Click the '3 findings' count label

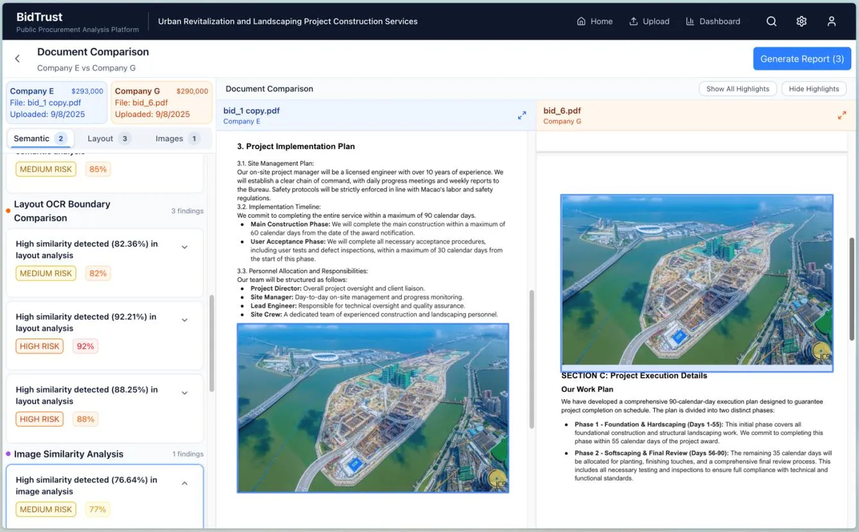pos(187,211)
